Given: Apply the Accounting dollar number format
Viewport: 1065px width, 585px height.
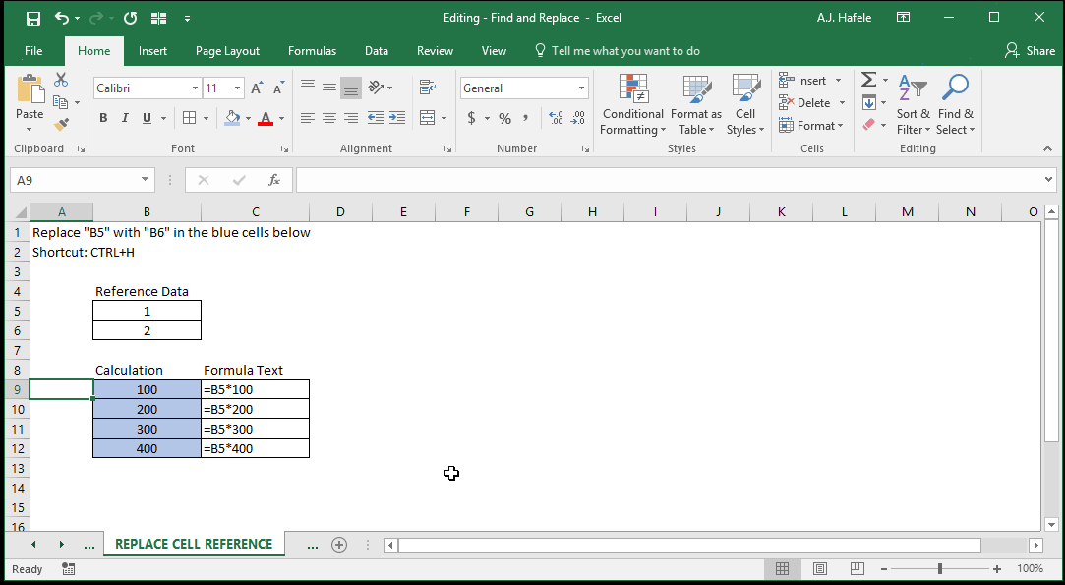Looking at the screenshot, I should [x=471, y=118].
